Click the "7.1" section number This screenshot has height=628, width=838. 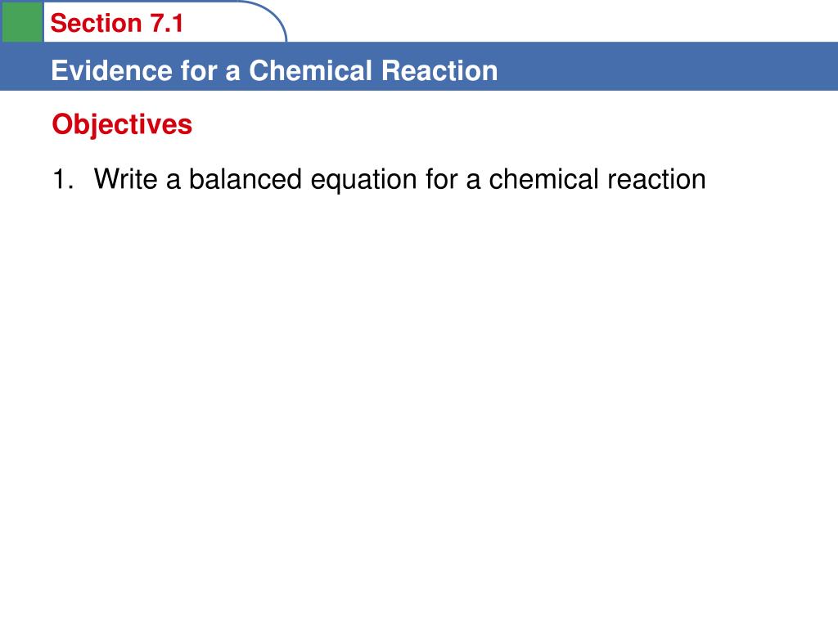click(166, 24)
